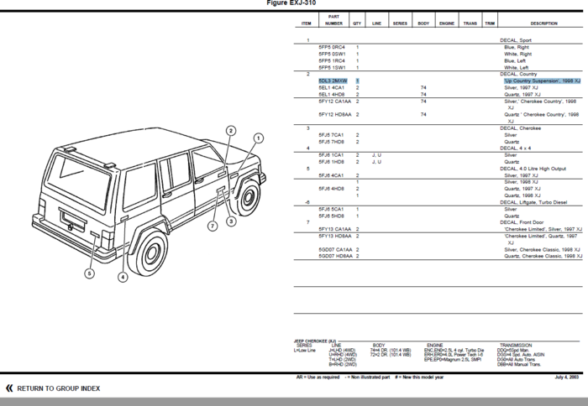This screenshot has height=406, width=588.
Task: Select 'DECAL, Liftgate, Turbo Diesel' description
Action: coord(533,202)
